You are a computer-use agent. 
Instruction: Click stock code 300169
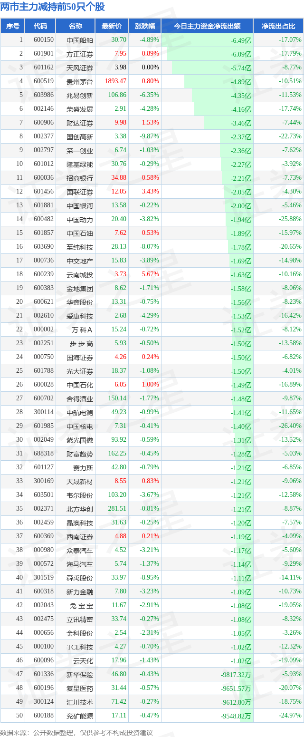[x=44, y=481]
